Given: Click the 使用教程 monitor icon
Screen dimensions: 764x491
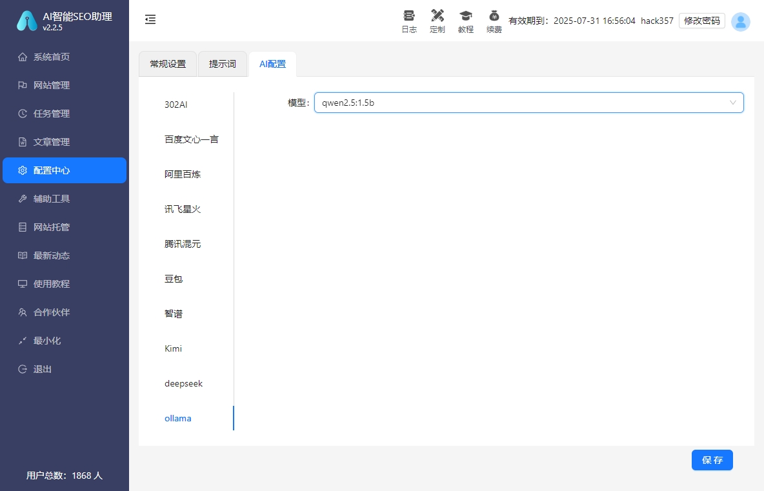Looking at the screenshot, I should pos(23,283).
